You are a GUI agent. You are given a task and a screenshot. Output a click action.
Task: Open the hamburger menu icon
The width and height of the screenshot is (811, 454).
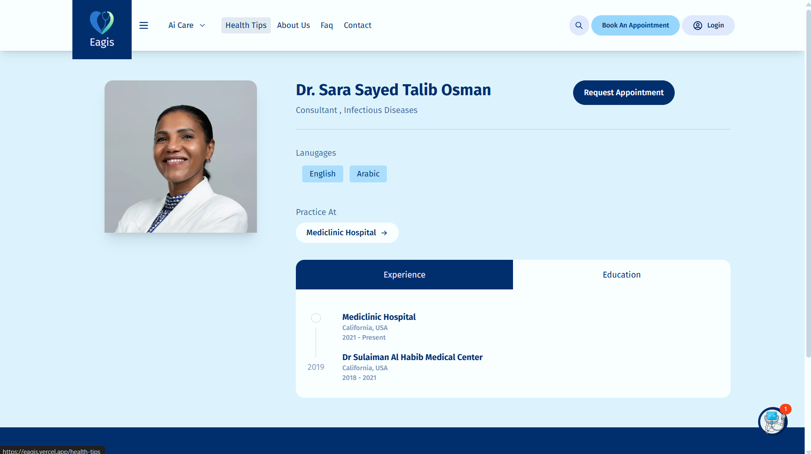coord(143,25)
